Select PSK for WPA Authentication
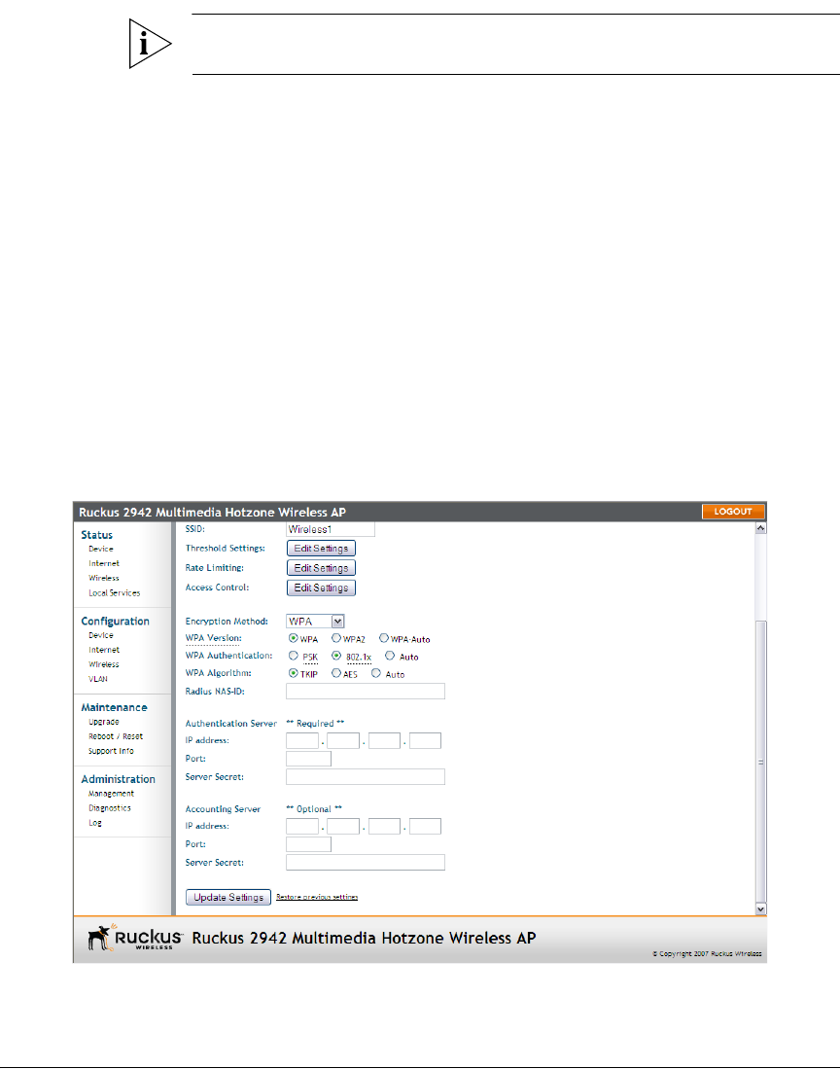The height and width of the screenshot is (1069, 840). 293,656
